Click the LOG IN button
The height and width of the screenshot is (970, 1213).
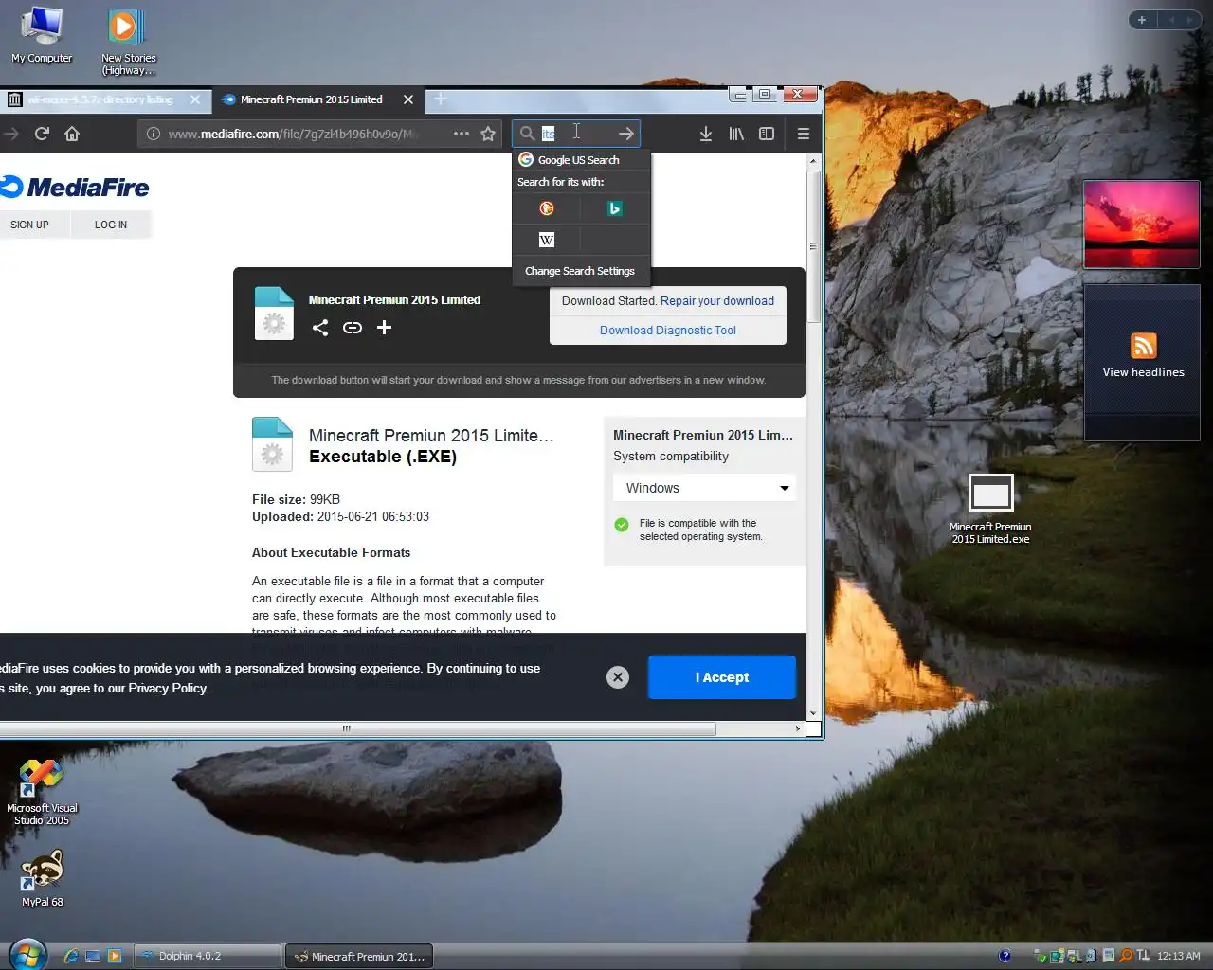pyautogui.click(x=111, y=225)
